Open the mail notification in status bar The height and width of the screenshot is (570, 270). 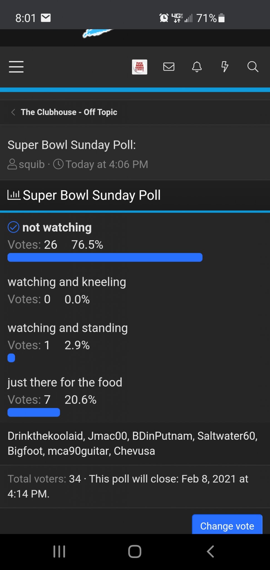tap(46, 18)
